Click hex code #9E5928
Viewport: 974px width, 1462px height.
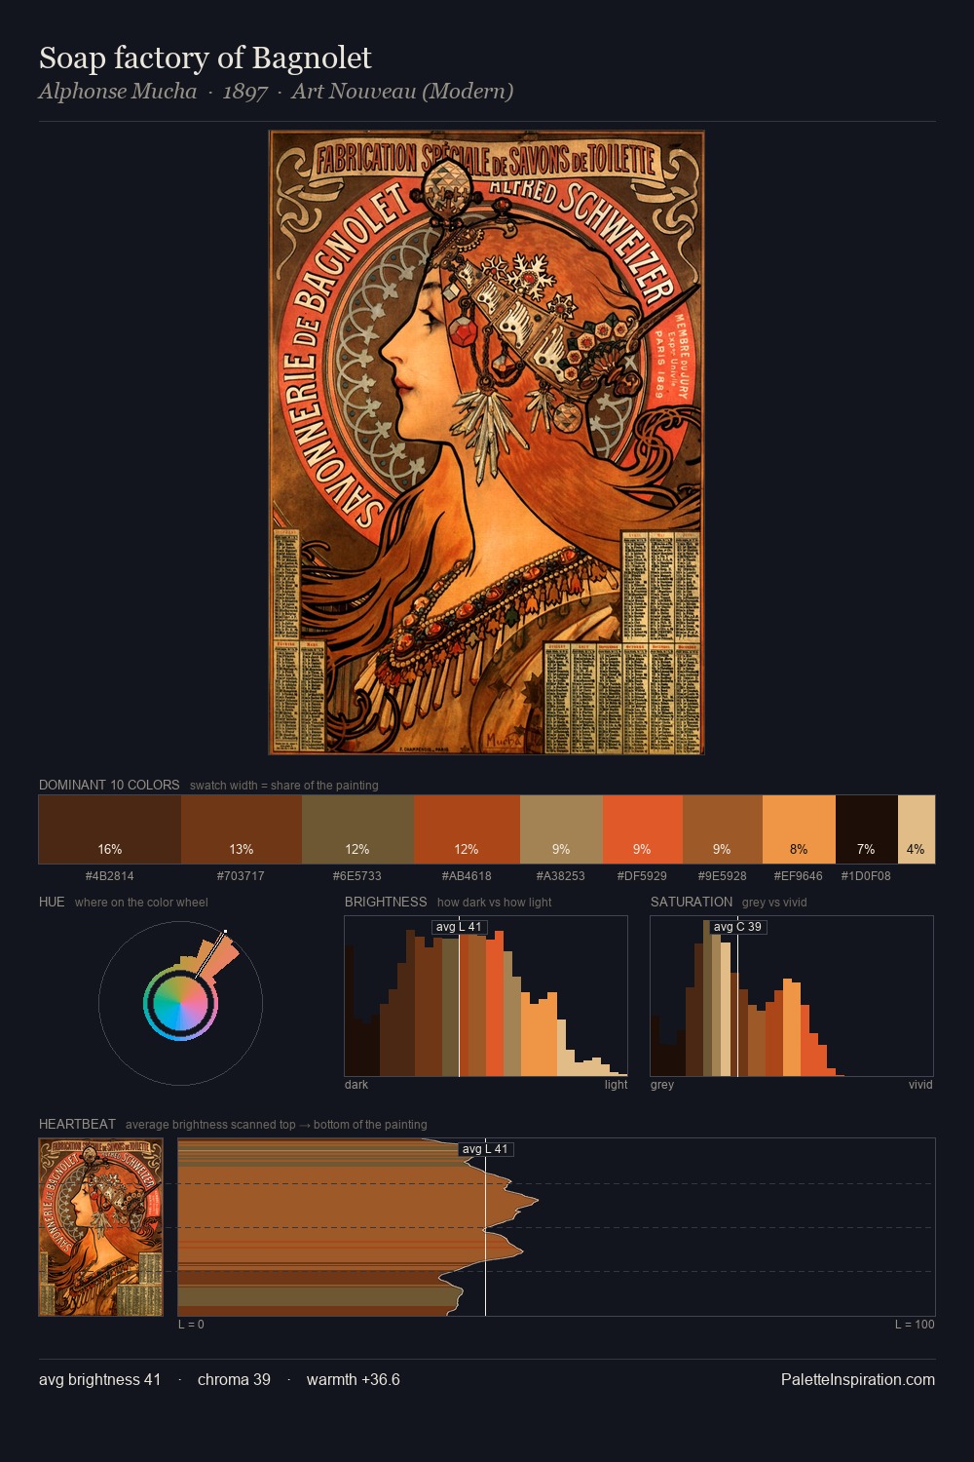pos(722,876)
